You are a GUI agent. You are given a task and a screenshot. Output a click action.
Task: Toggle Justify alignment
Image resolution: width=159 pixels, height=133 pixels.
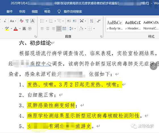pos(59,29)
